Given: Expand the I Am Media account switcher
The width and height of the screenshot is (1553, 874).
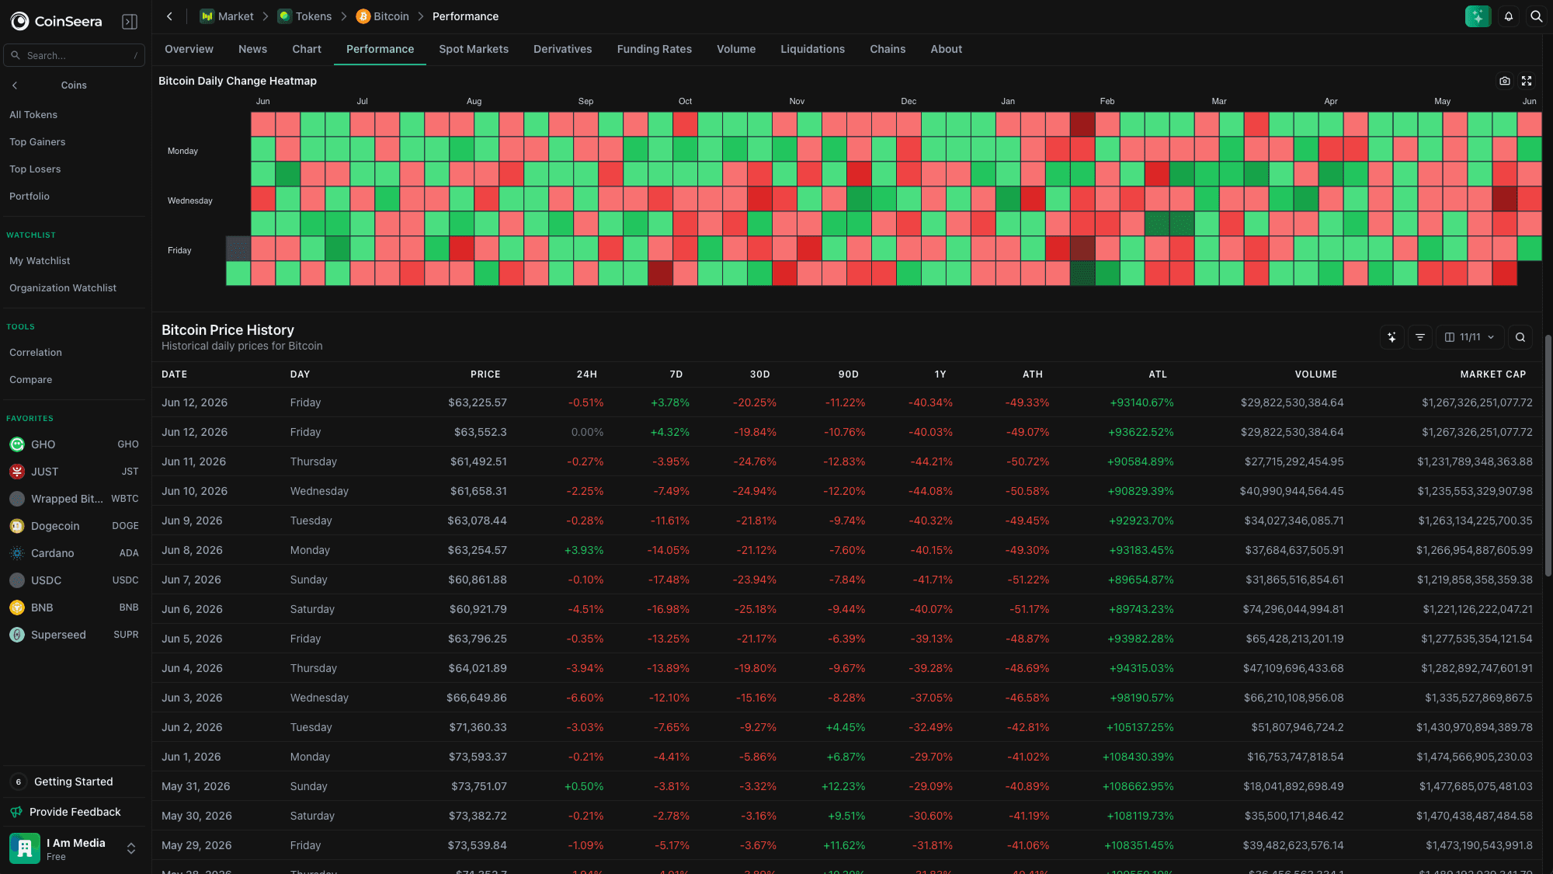Looking at the screenshot, I should coord(131,848).
